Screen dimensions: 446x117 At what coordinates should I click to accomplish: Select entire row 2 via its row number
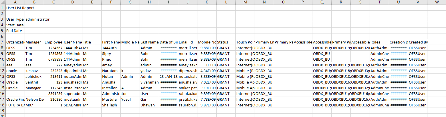[3, 13]
